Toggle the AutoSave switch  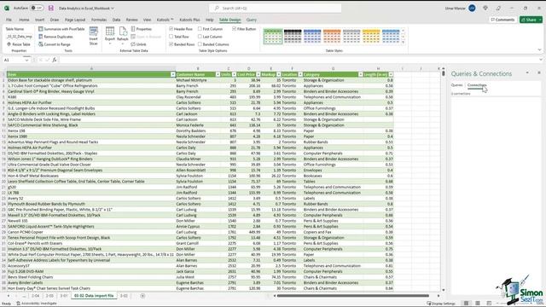(x=37, y=8)
